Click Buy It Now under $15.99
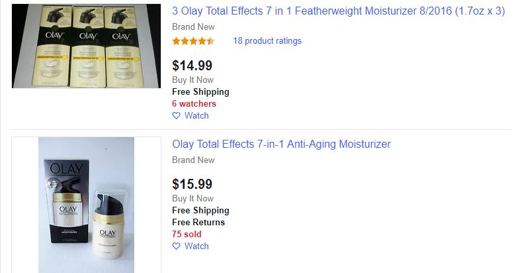The width and height of the screenshot is (516, 273). coord(193,198)
